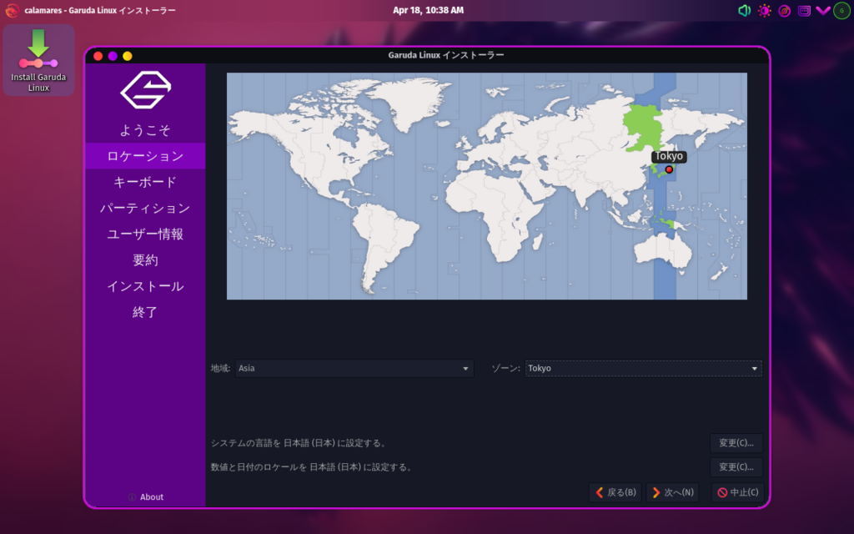Open the About link in sidebar
The height and width of the screenshot is (534, 854).
point(146,497)
